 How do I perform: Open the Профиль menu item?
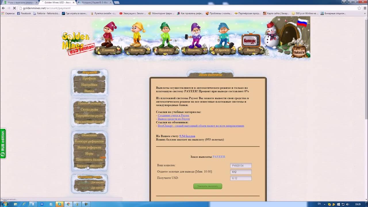89,78
